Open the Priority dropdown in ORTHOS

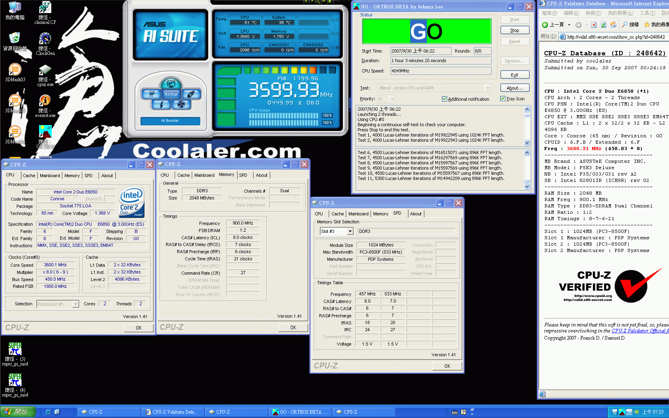[x=392, y=99]
